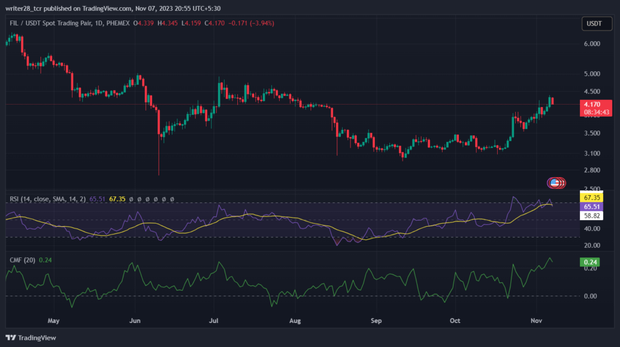Click the 3.500 price axis label
This screenshot has height=347, width=620.
(x=592, y=134)
